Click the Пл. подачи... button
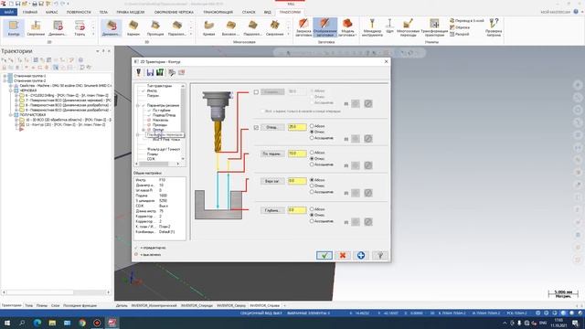Image resolution: width=585 pixels, height=329 pixels. (x=272, y=154)
